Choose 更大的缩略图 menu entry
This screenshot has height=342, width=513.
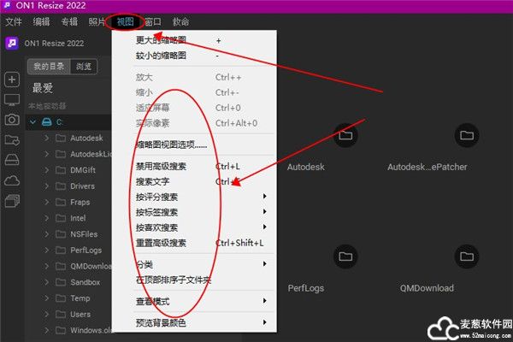click(194, 40)
